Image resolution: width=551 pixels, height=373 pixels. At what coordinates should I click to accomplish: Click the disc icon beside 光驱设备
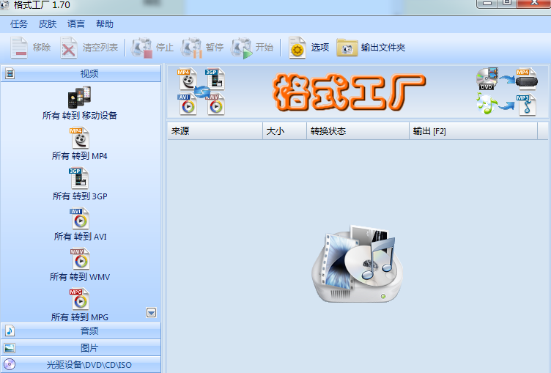coord(10,364)
